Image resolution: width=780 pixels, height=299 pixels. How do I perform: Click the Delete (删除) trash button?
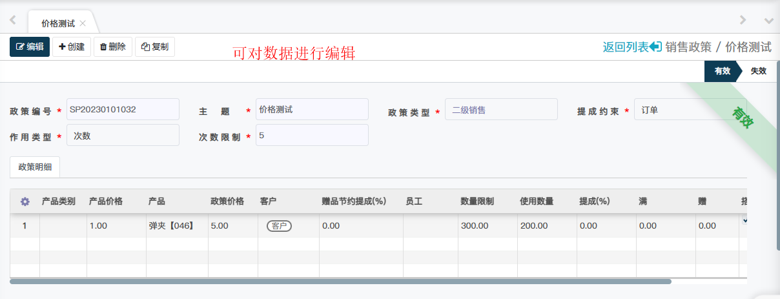click(x=113, y=46)
